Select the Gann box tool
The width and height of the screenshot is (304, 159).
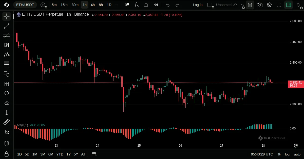pos(7,45)
